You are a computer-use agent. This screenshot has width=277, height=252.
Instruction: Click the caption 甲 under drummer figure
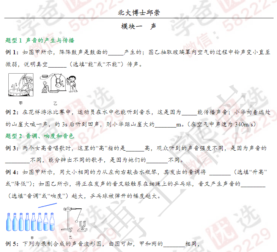[20, 103]
